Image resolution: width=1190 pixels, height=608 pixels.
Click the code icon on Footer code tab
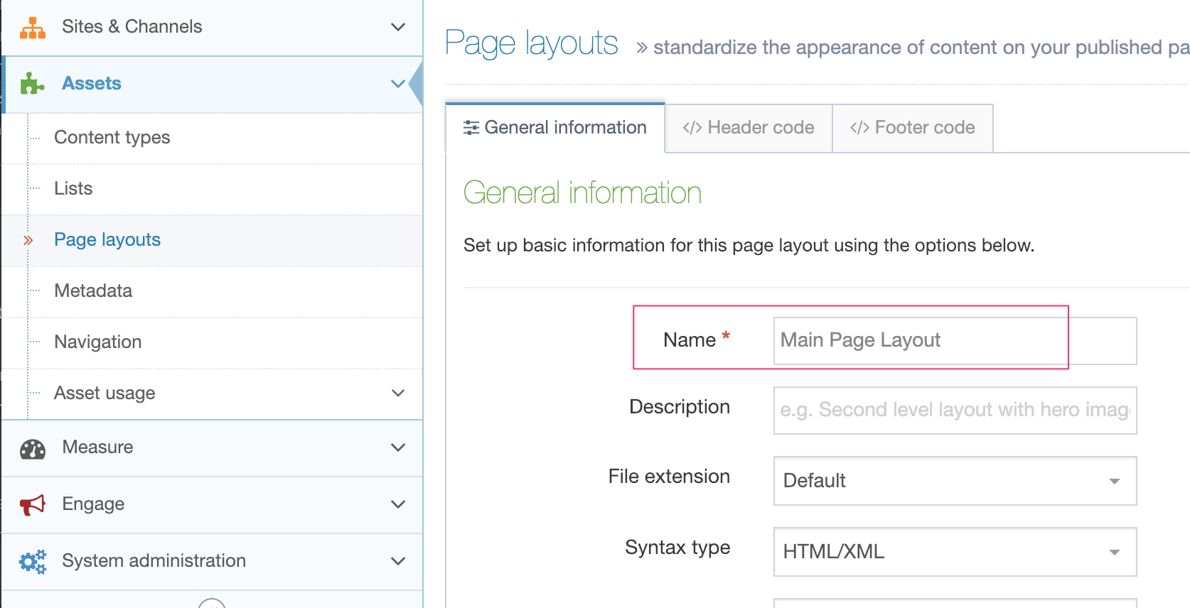tap(859, 128)
